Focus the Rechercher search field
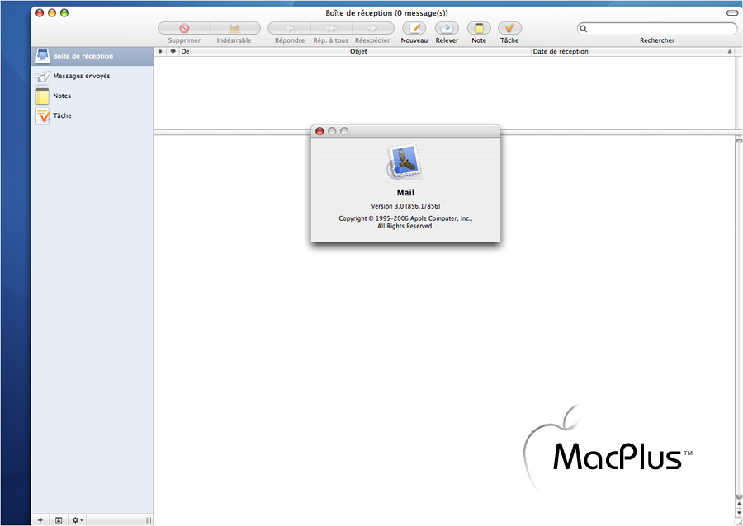743x526 pixels. [x=657, y=28]
